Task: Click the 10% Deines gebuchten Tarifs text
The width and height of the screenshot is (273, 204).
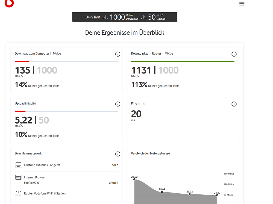Action: (37, 135)
